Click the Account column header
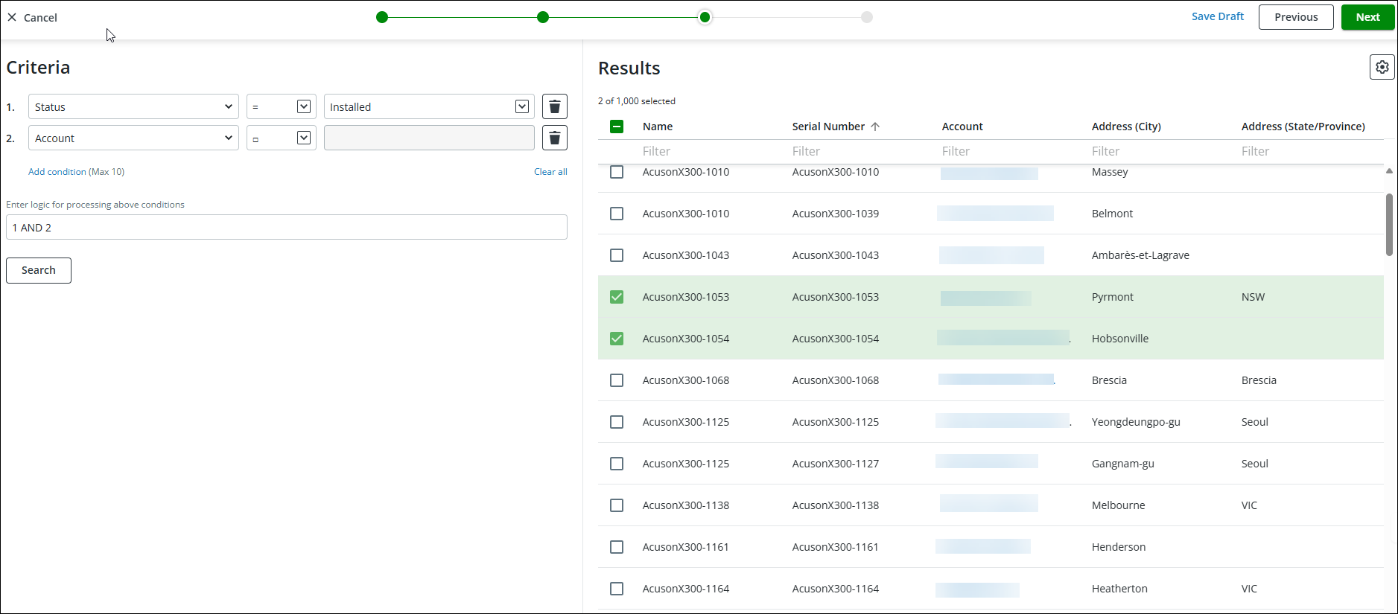 (x=962, y=127)
